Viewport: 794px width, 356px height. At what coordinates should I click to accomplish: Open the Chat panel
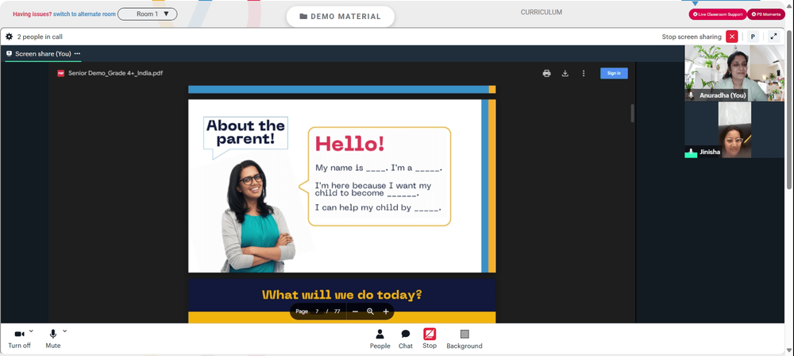[x=406, y=339]
